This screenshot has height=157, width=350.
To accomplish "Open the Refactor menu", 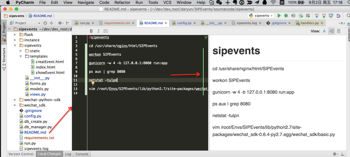I will 122,3.
